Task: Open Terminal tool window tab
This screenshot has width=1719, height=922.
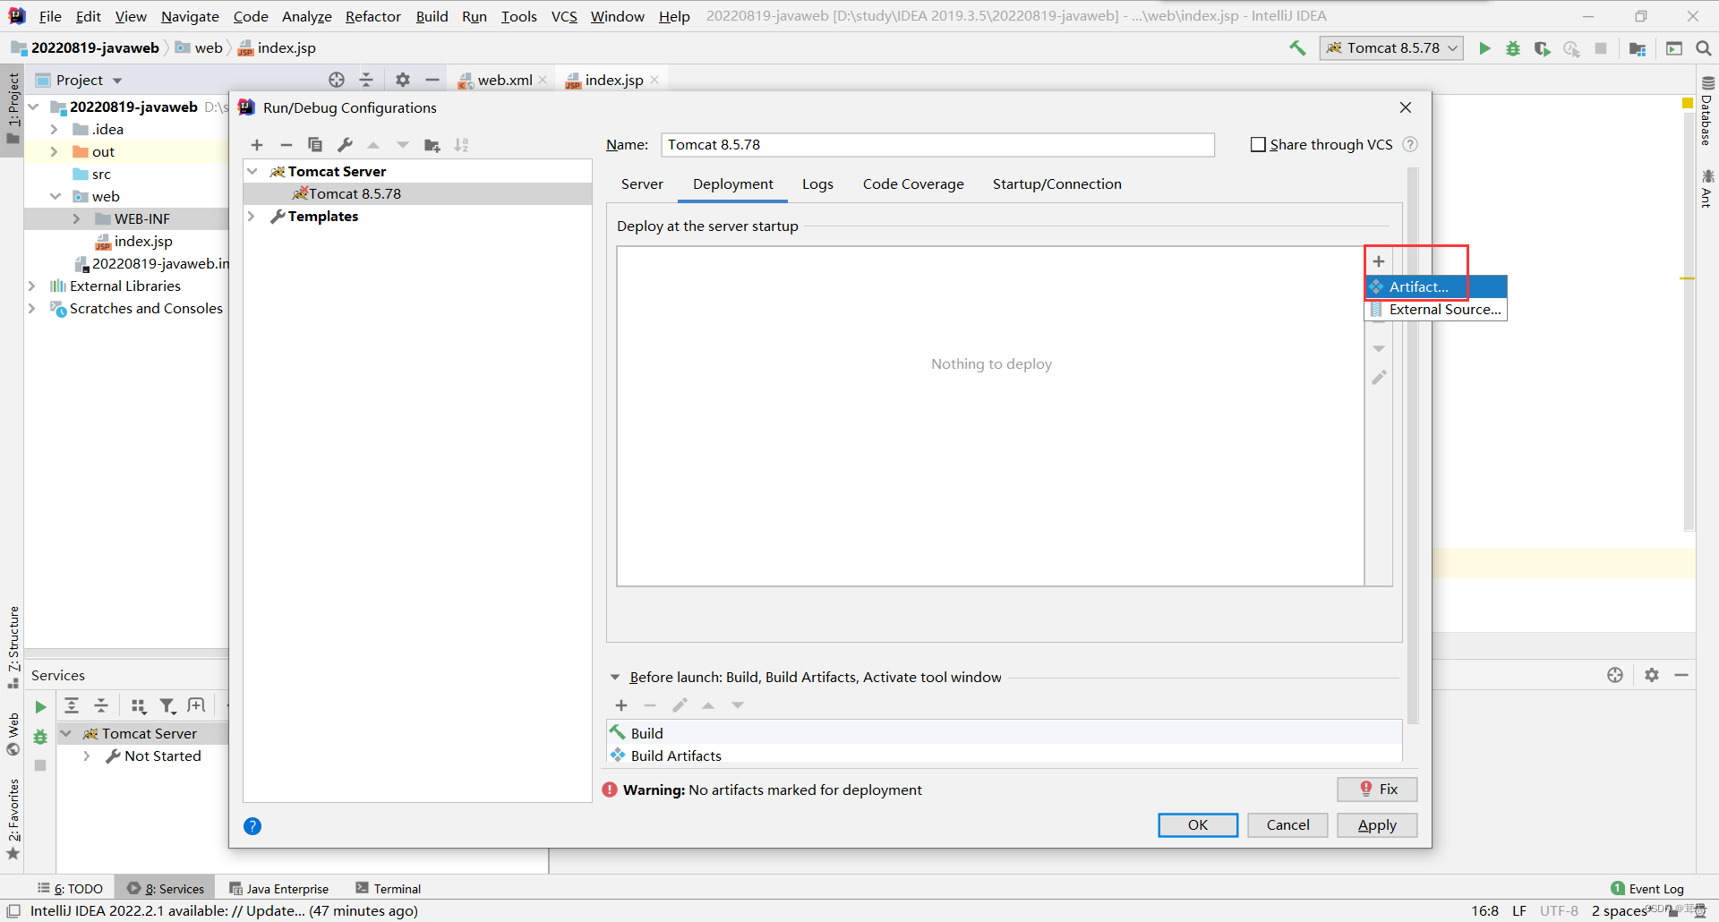Action: pos(388,889)
